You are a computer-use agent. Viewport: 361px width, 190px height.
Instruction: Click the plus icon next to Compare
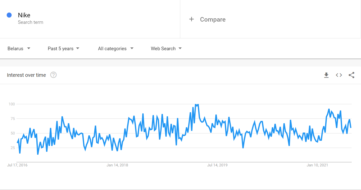point(192,19)
